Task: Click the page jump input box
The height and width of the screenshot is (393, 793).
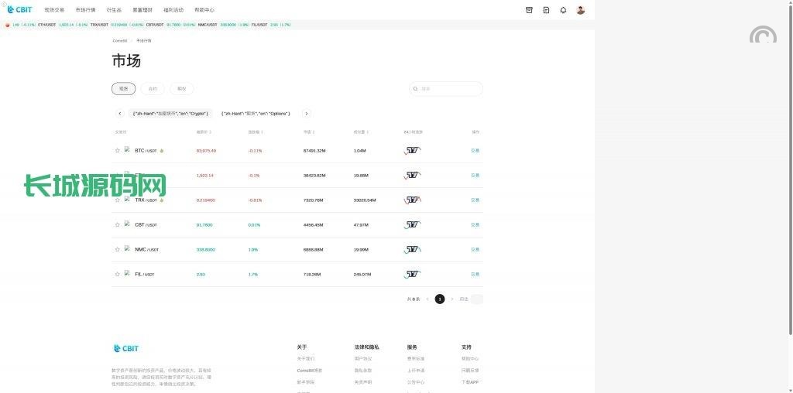Action: tap(476, 299)
